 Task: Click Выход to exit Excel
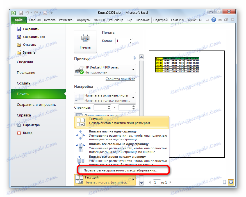25,133
